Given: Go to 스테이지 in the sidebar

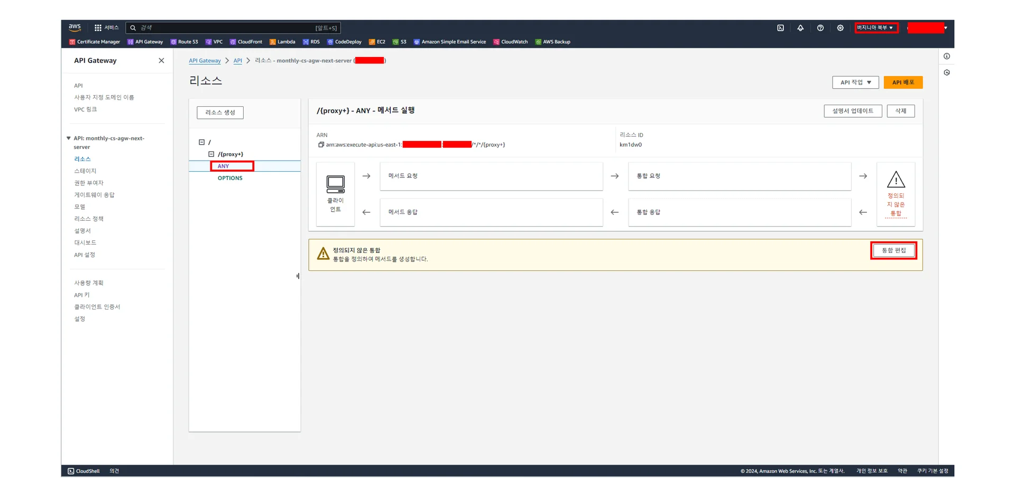Looking at the screenshot, I should pos(85,171).
